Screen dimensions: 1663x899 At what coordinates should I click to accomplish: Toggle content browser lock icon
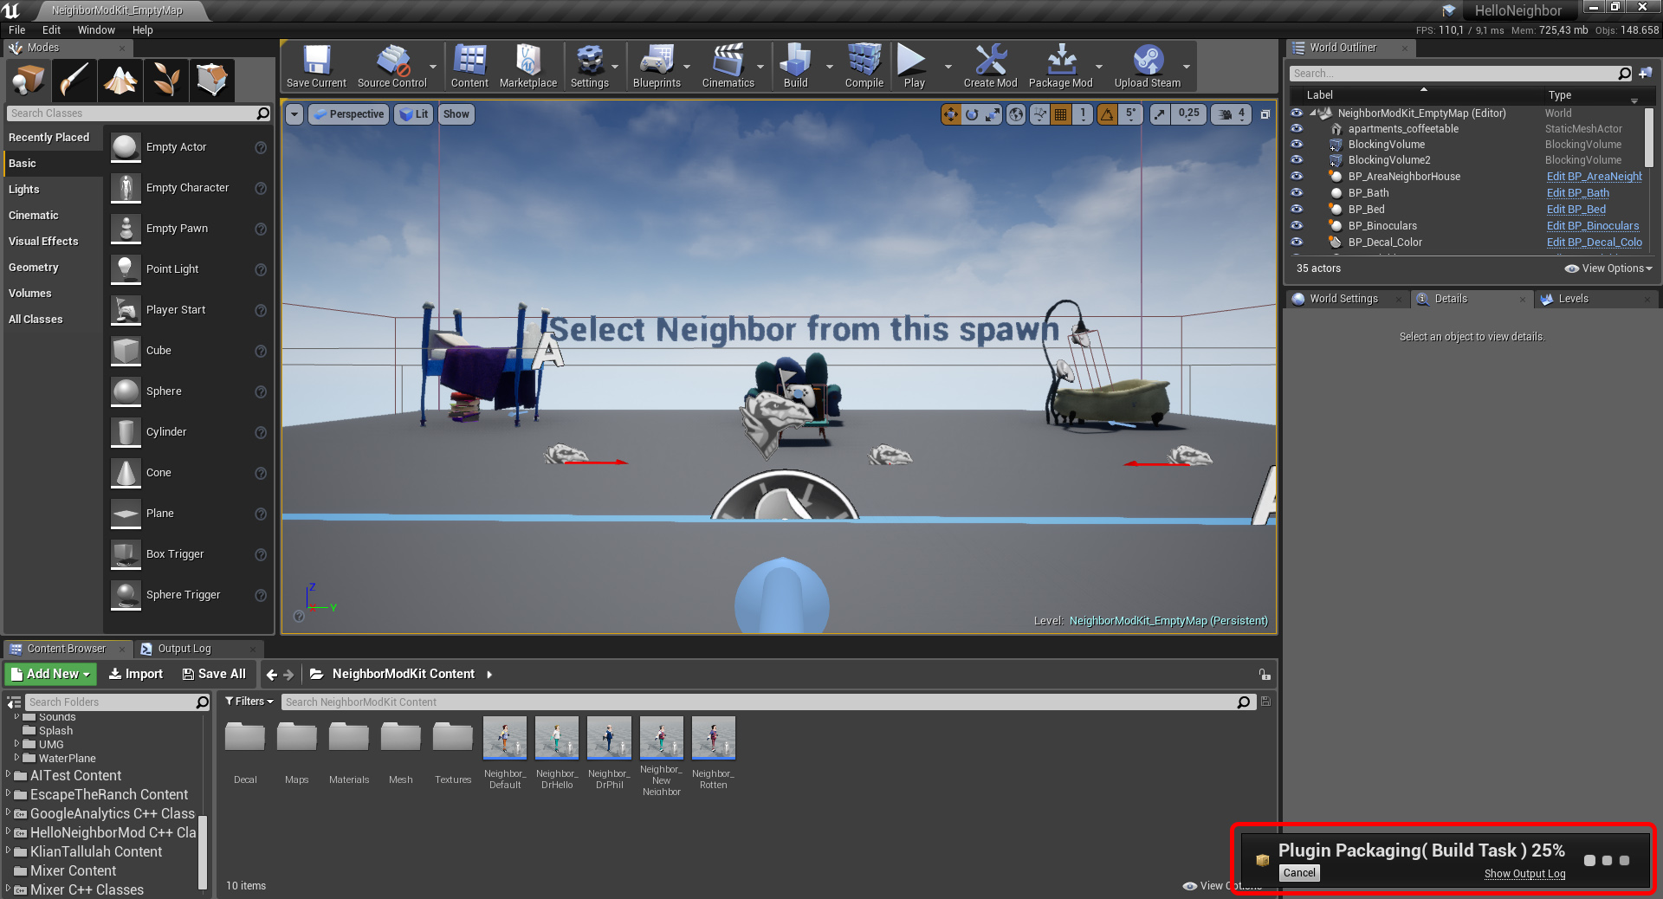1265,675
